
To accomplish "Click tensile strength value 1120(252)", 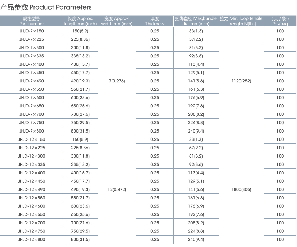I will click(x=241, y=81).
